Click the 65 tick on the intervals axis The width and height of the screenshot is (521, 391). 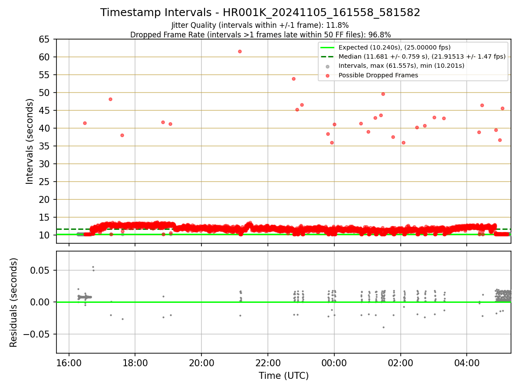coord(45,39)
